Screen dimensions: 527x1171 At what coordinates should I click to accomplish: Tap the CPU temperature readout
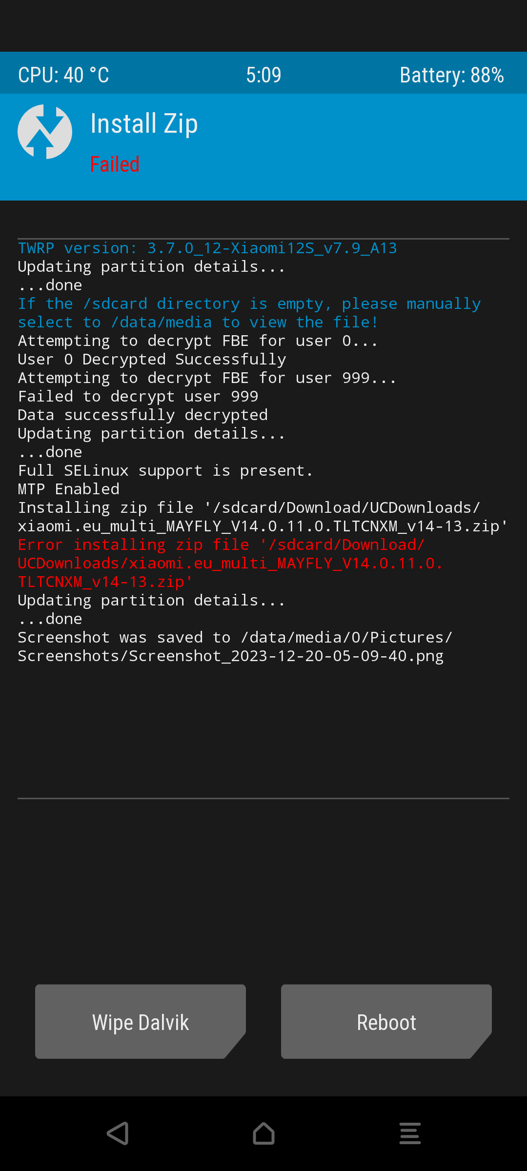(x=63, y=75)
